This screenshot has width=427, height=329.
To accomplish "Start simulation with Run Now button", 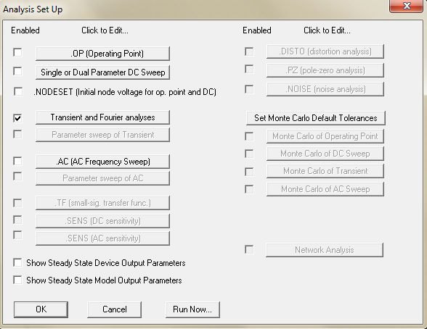I will pyautogui.click(x=192, y=309).
